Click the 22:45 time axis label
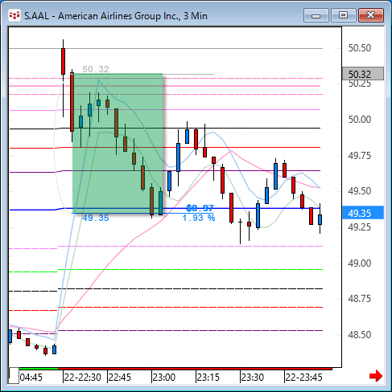392x392 pixels. 119,378
